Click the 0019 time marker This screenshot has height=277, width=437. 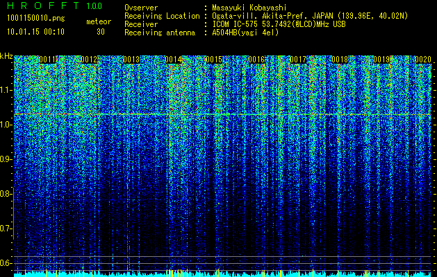[x=382, y=60]
